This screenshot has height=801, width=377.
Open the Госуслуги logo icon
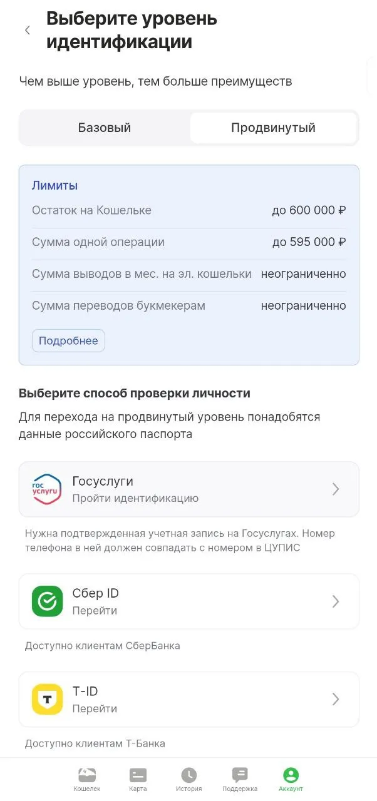48,489
